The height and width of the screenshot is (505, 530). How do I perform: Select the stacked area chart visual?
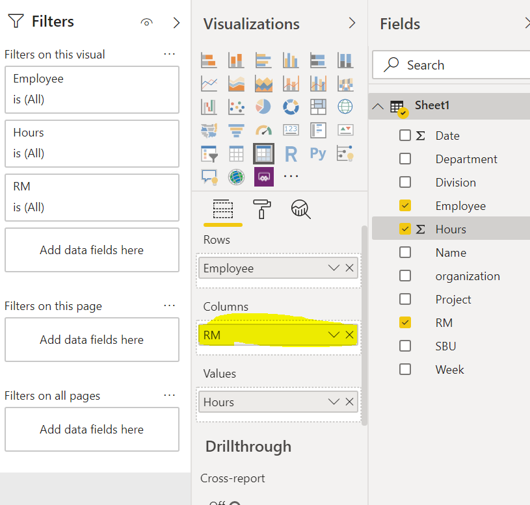point(263,83)
